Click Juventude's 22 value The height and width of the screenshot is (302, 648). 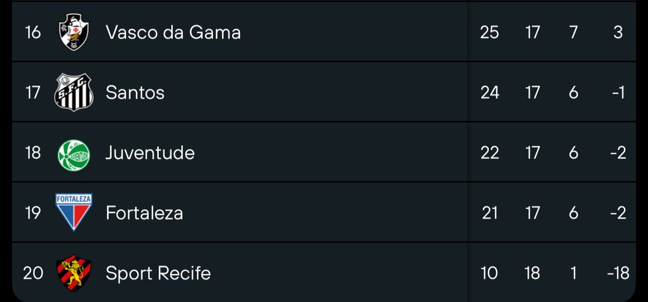coord(489,153)
